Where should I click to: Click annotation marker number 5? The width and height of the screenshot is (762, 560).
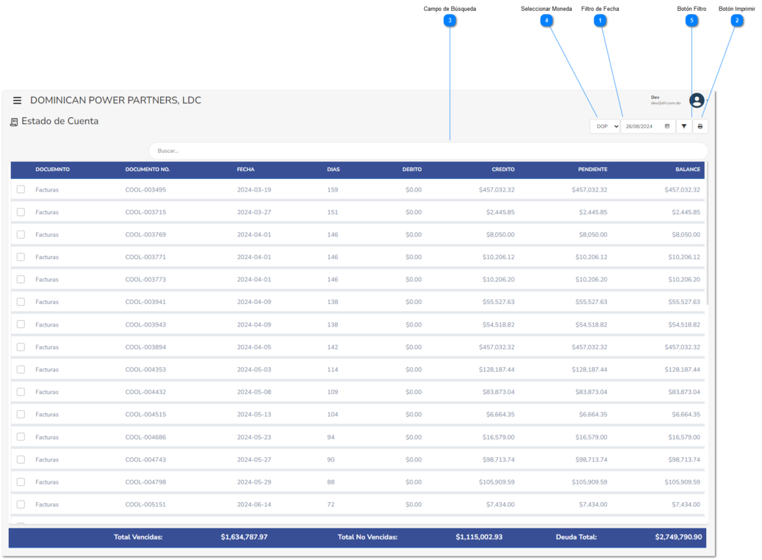point(691,21)
